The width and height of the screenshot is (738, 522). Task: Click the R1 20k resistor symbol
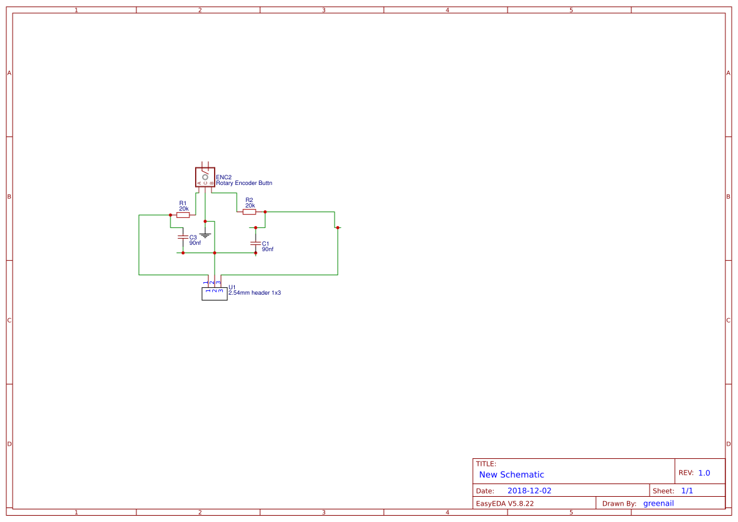183,214
